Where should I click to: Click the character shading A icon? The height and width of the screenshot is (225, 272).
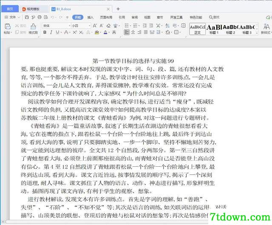click(114, 32)
